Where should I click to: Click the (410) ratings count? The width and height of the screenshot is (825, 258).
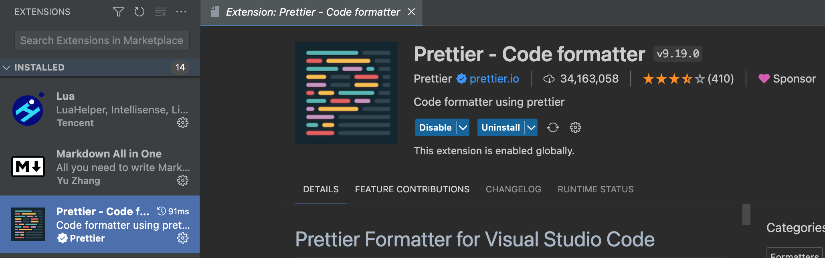[721, 79]
